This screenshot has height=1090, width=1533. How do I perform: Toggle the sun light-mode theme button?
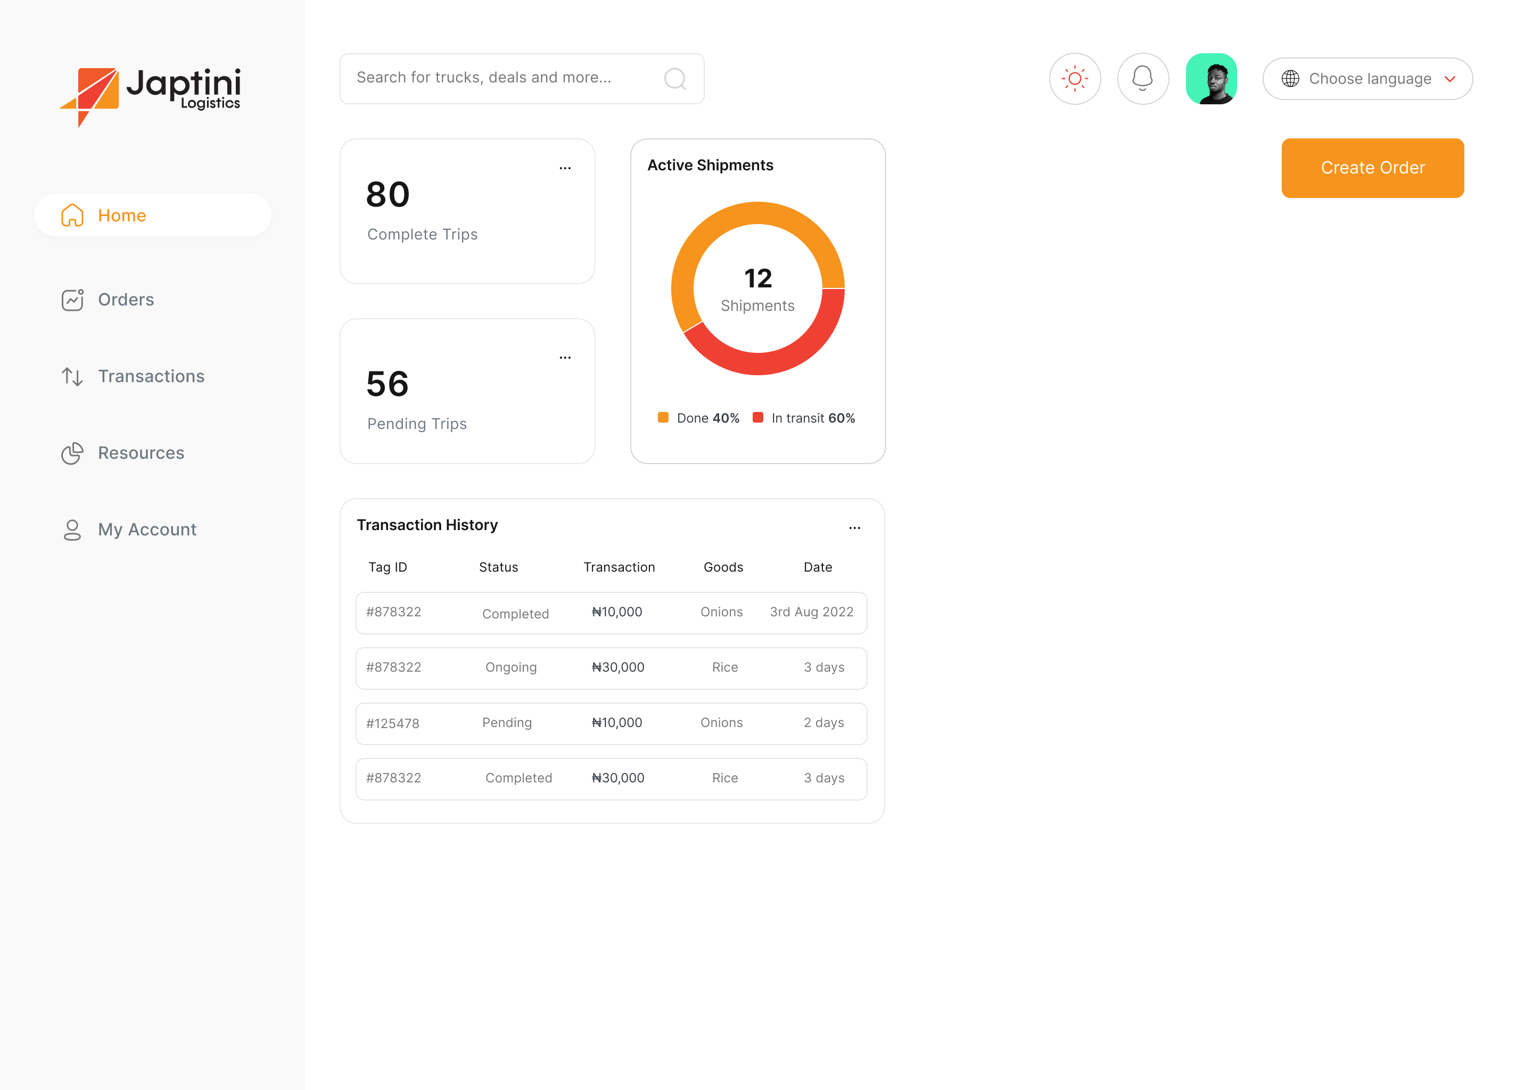1075,79
